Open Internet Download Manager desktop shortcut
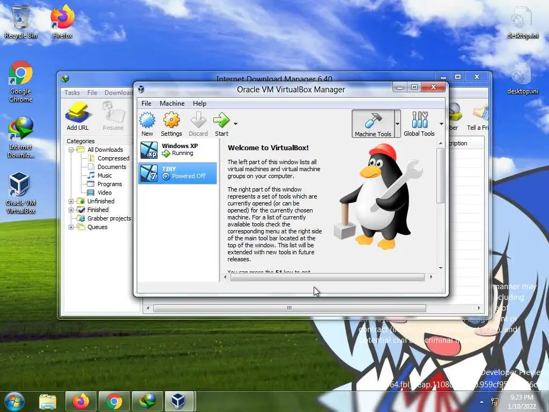This screenshot has width=549, height=412. [21, 137]
